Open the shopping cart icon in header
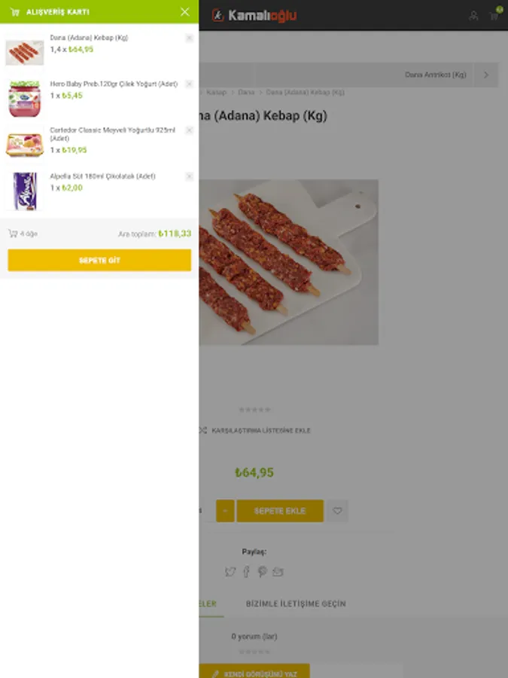508x678 pixels. (x=494, y=15)
